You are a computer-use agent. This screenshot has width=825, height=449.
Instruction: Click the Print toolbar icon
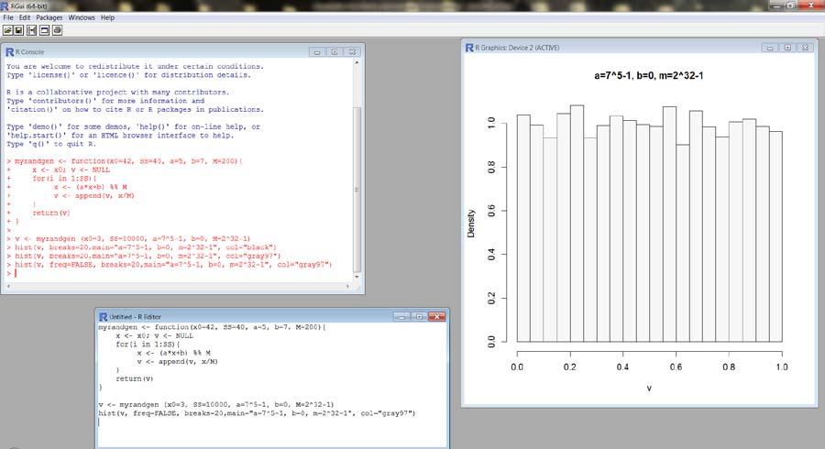(x=58, y=30)
